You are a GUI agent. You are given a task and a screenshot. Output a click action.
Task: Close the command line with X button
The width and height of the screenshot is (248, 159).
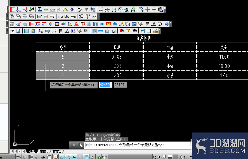[74, 145]
